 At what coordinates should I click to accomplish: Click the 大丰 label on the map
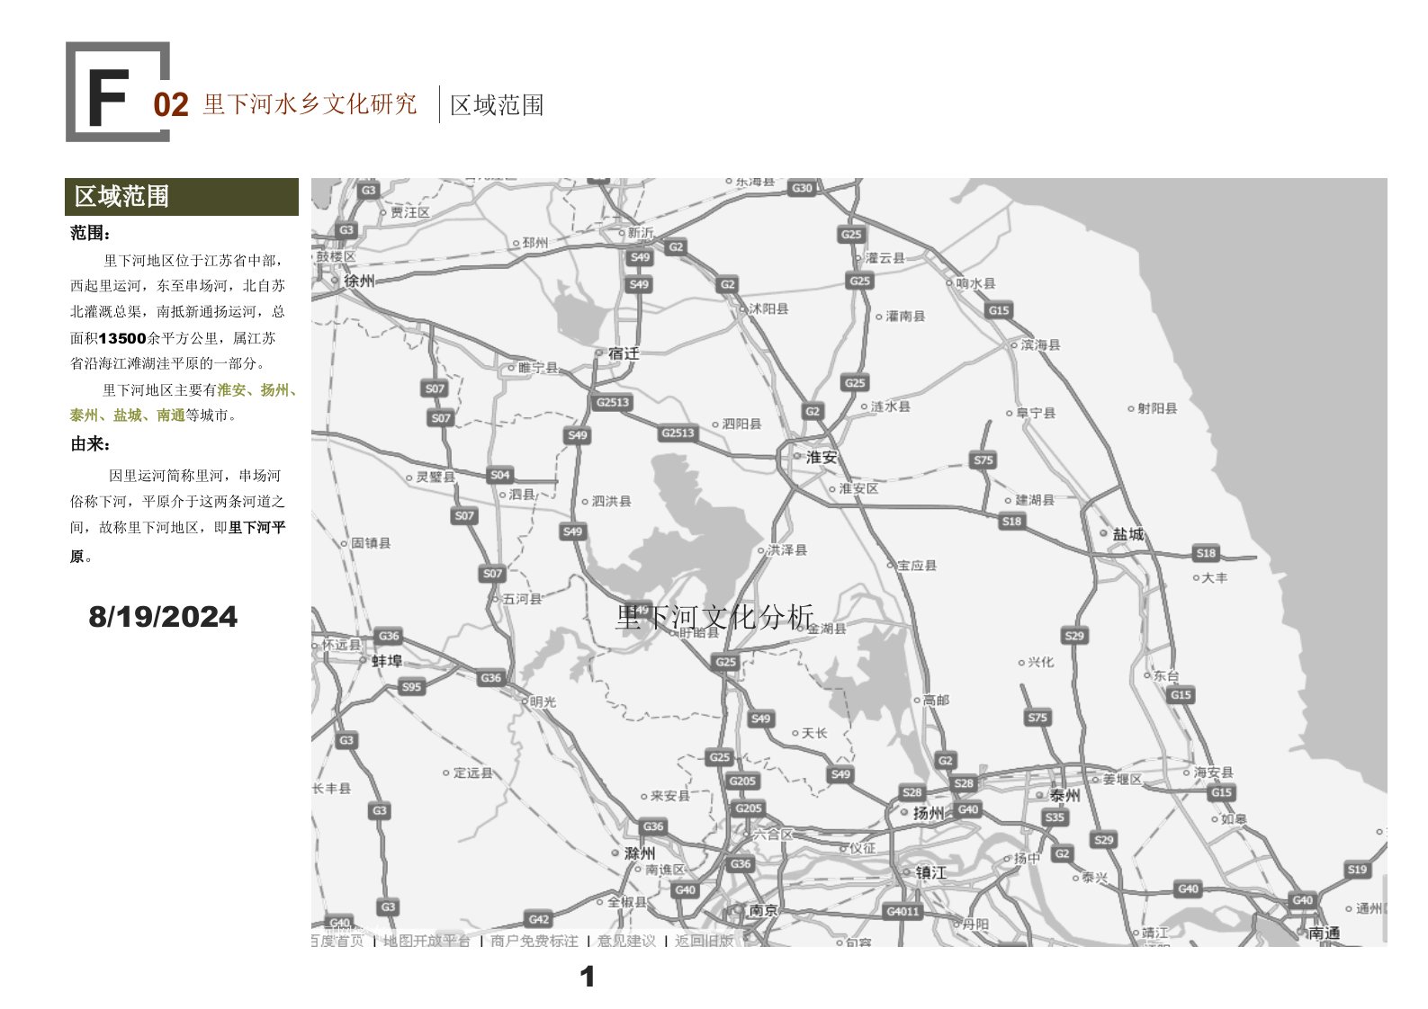[x=1215, y=577]
